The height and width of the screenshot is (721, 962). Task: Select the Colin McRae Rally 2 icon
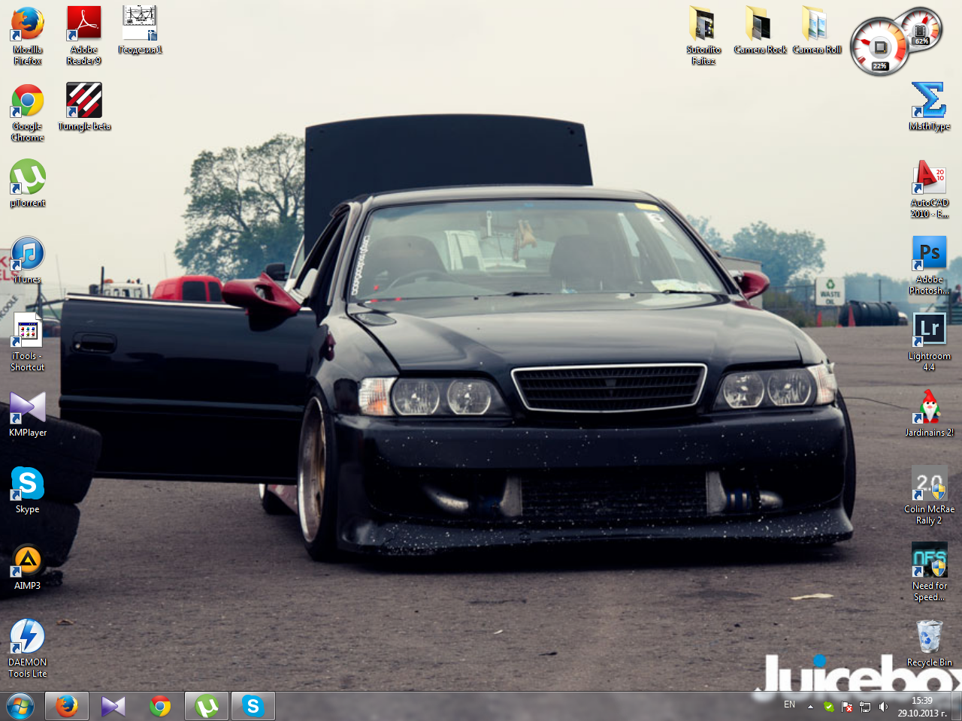930,496
